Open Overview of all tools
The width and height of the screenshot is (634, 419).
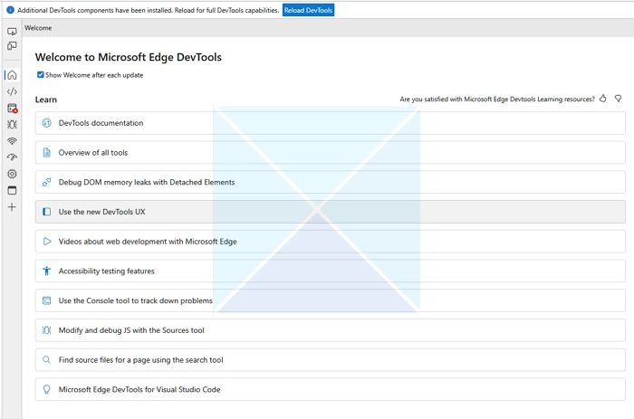tap(93, 153)
